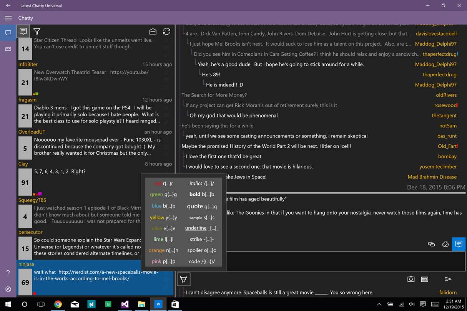Switch to the Chatty comments sidebar section
Viewport: 467px width, 311px height.
[8, 33]
